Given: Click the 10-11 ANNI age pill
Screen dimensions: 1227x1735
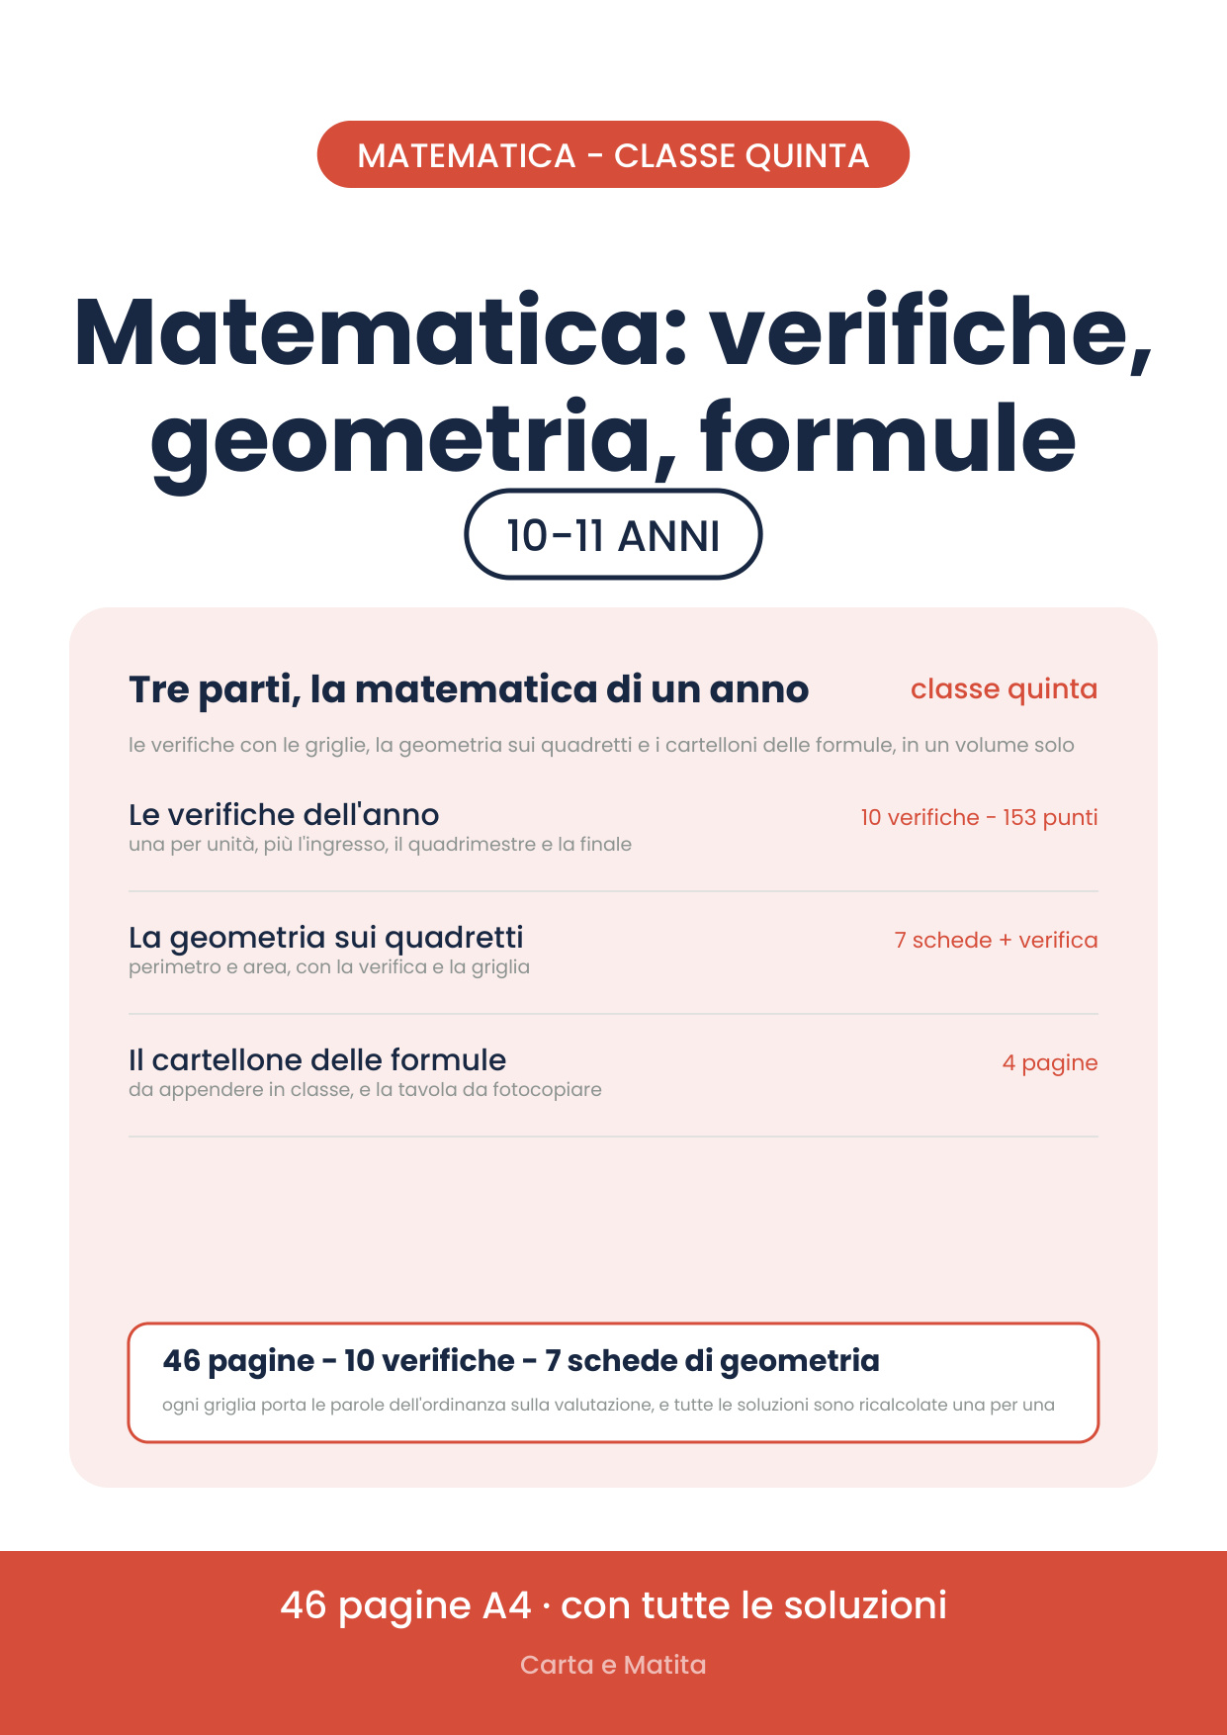Looking at the screenshot, I should [x=613, y=534].
